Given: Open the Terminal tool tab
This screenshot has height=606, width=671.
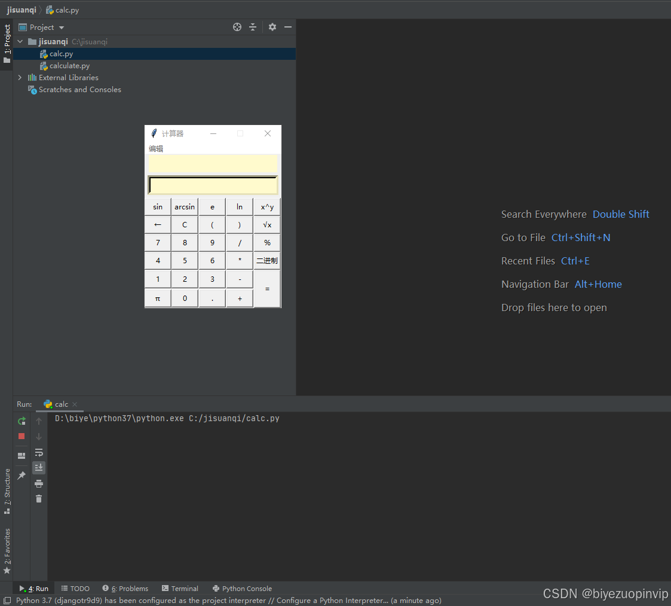Looking at the screenshot, I should (180, 589).
